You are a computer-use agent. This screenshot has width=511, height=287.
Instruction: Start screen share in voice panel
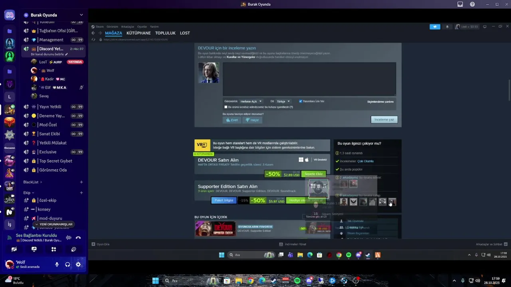(34, 249)
